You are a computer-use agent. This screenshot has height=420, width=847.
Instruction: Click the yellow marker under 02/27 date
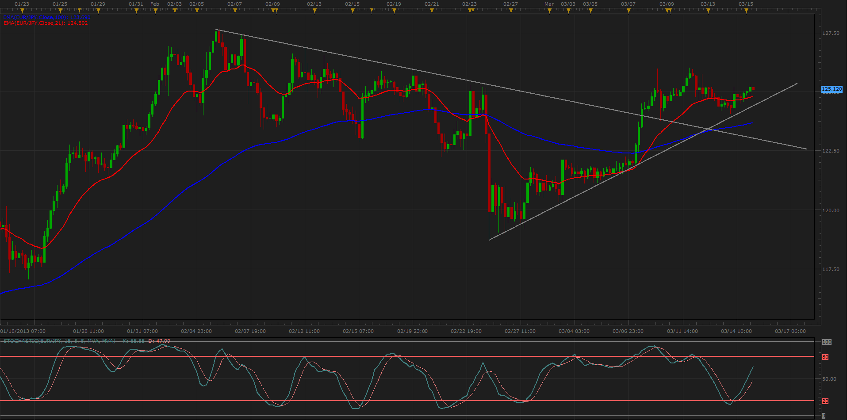point(511,11)
